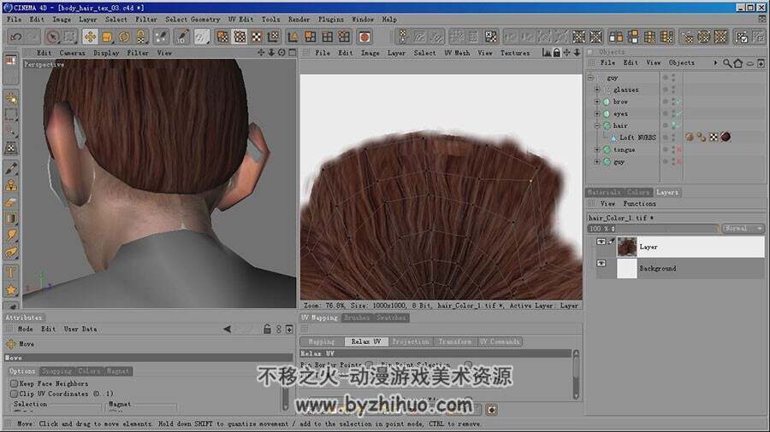Expand hidden Object Manager menus arrow
Viewport: 770px width, 432px height.
tap(715, 62)
